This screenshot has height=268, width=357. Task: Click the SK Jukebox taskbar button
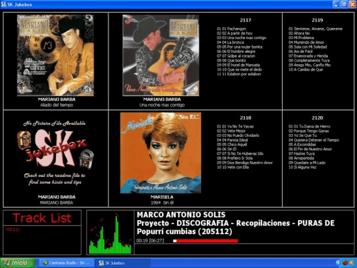pyautogui.click(x=123, y=263)
